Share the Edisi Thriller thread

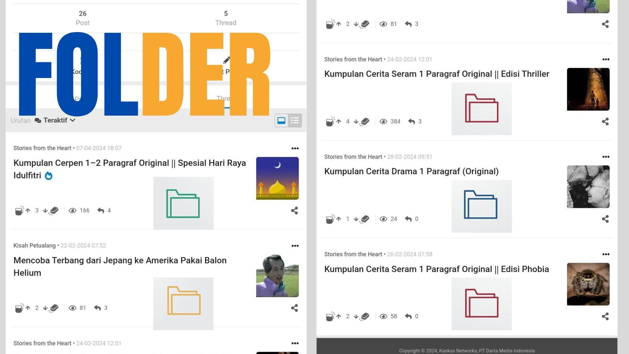coord(605,122)
